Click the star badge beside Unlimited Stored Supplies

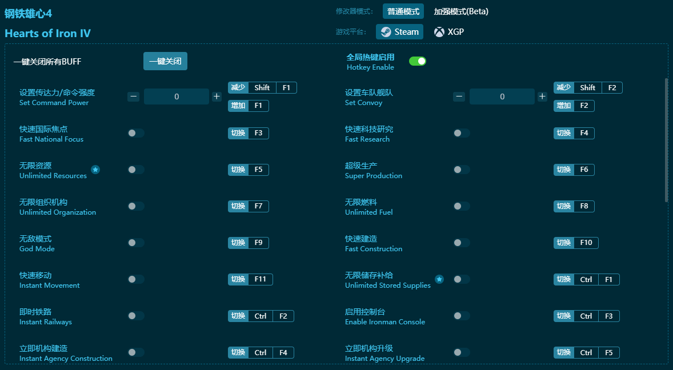click(x=439, y=279)
